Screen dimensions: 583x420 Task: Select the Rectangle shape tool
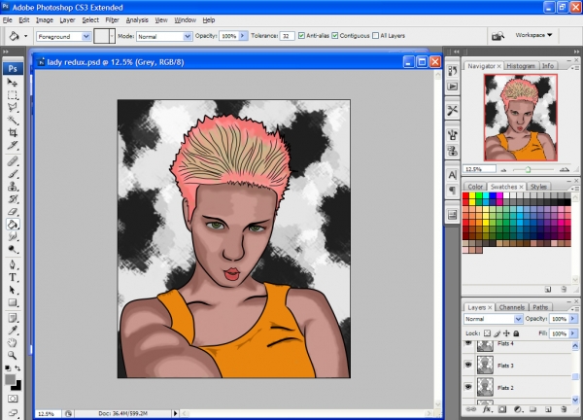coord(13,302)
